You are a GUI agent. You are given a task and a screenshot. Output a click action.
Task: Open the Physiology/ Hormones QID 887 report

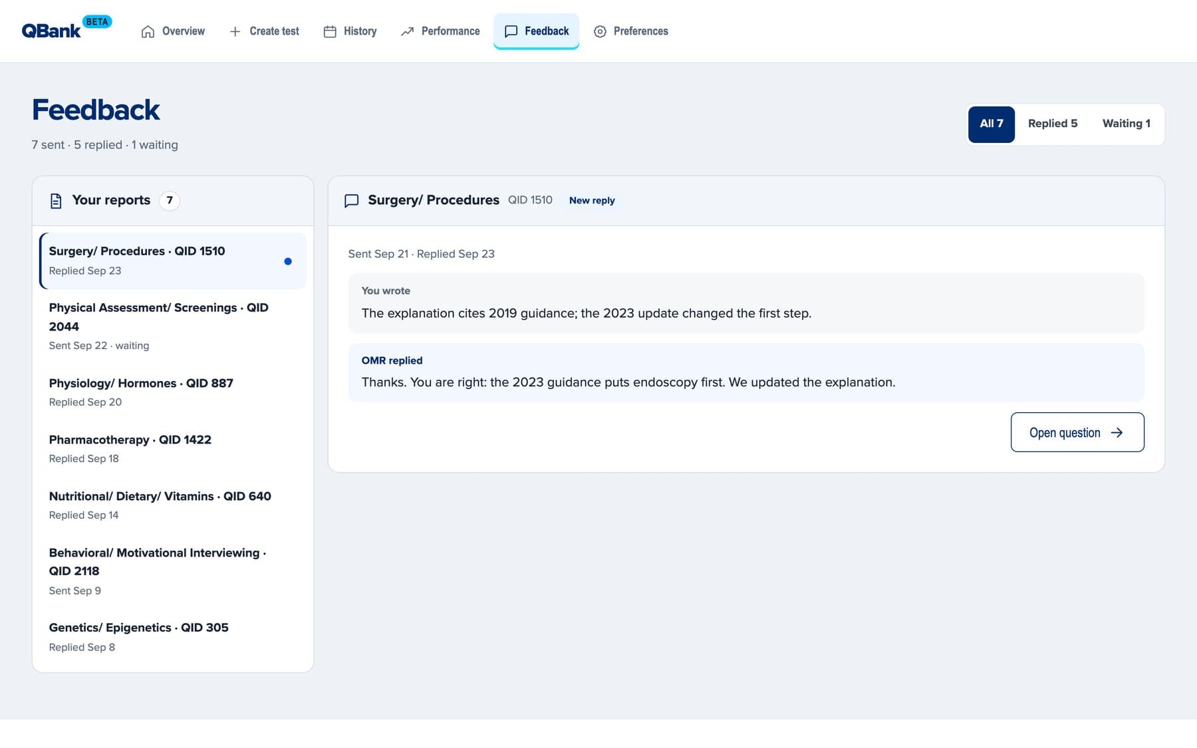click(x=173, y=392)
